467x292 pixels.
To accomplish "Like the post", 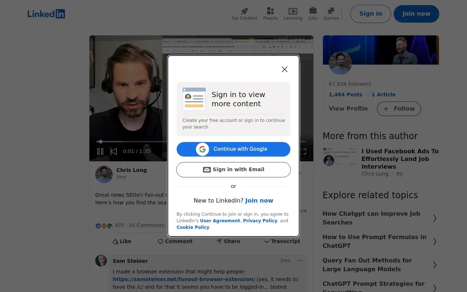I will point(122,241).
